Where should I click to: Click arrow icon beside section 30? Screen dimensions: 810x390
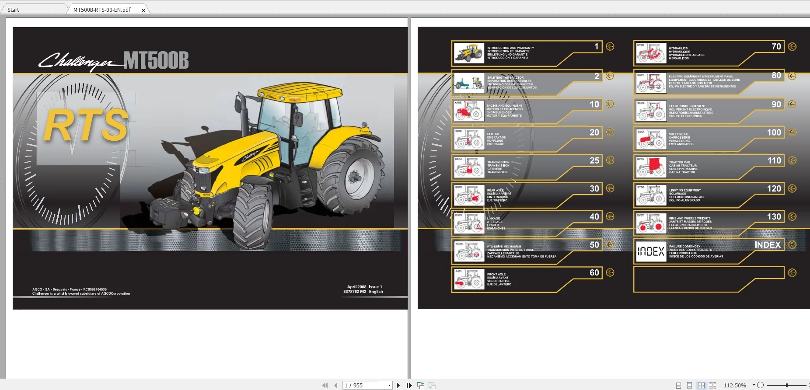coord(610,188)
